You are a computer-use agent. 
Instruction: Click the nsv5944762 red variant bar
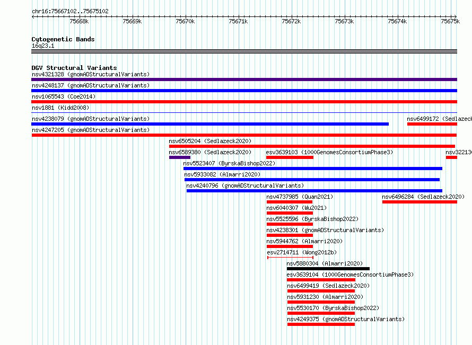[290, 246]
